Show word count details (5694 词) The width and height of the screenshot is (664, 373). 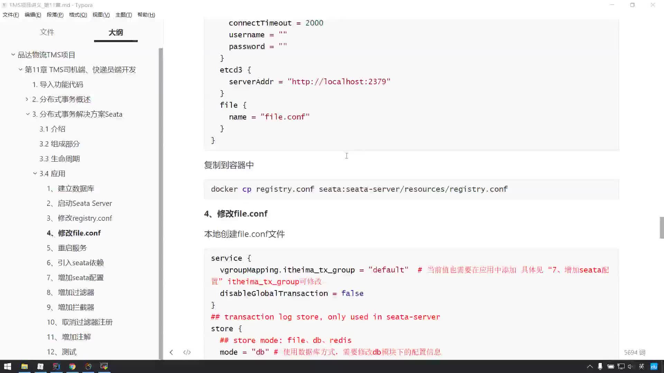pyautogui.click(x=635, y=352)
